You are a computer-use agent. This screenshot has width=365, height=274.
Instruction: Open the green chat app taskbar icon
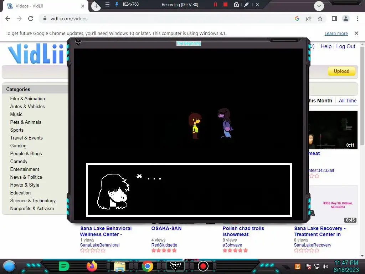(x=64, y=266)
